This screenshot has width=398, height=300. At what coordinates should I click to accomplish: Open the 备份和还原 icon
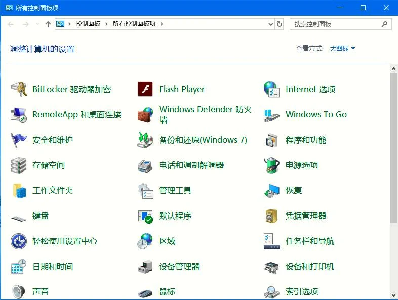tap(145, 140)
